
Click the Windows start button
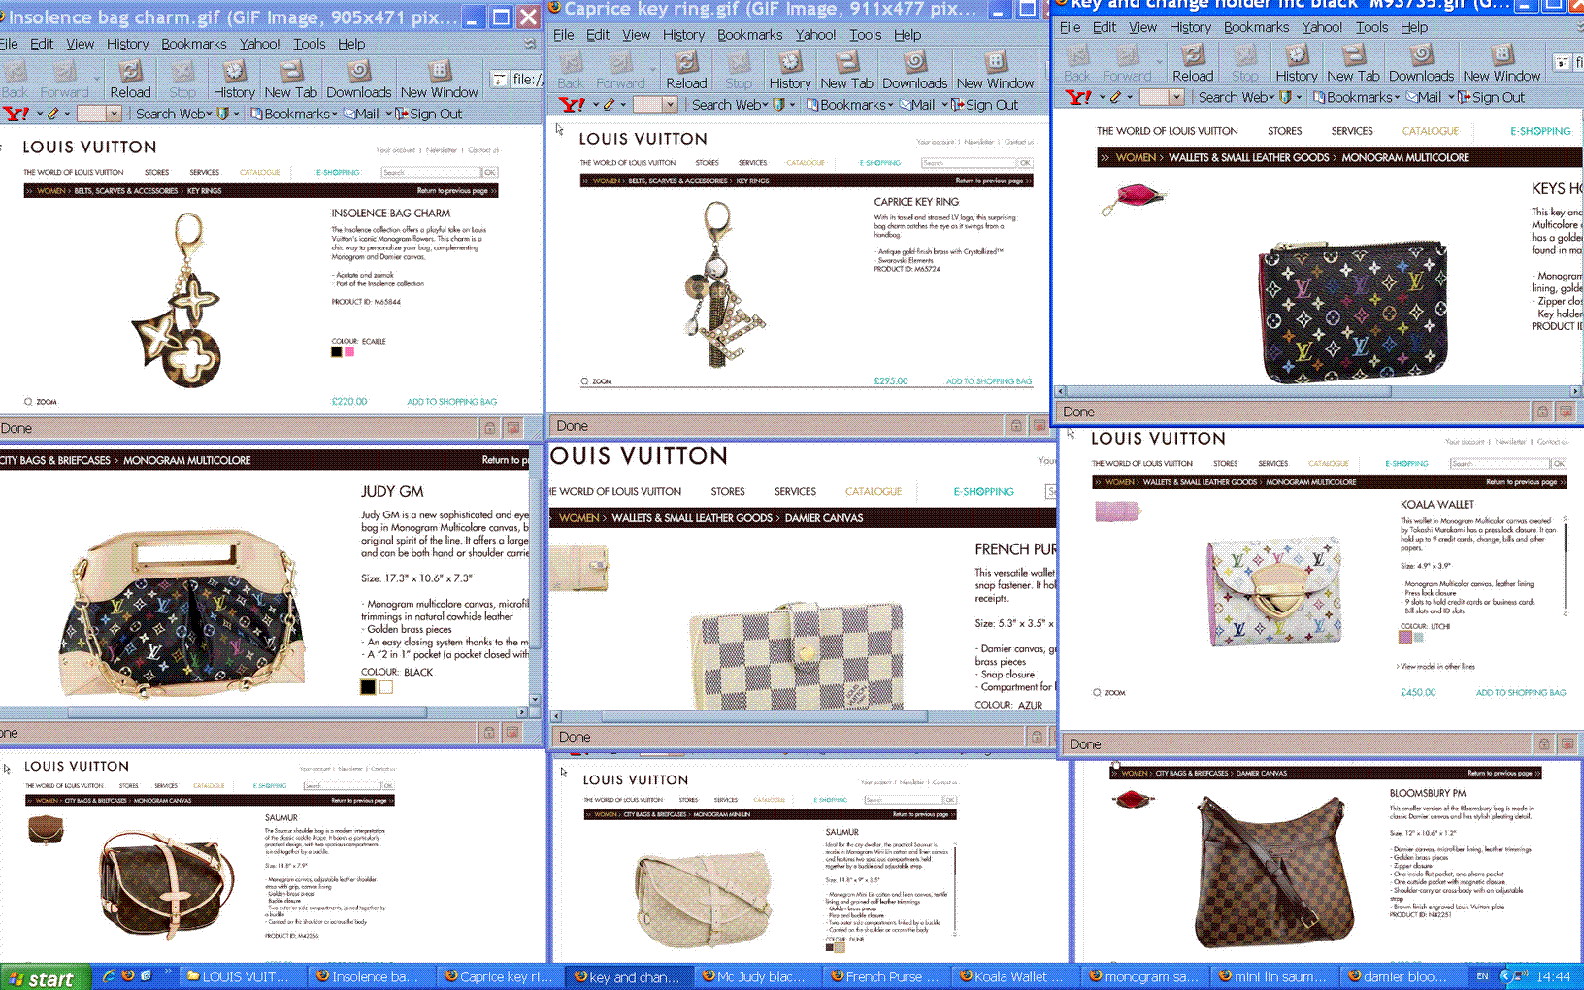[x=44, y=977]
